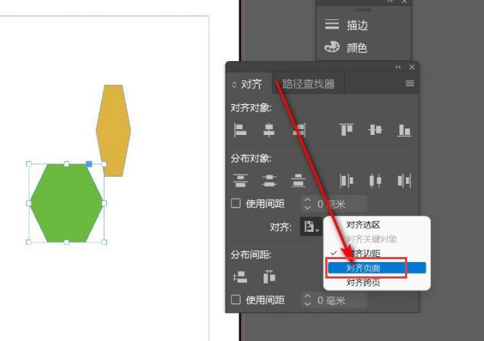Click the vertical distribute top icon
The height and width of the screenshot is (341, 484).
tap(241, 180)
